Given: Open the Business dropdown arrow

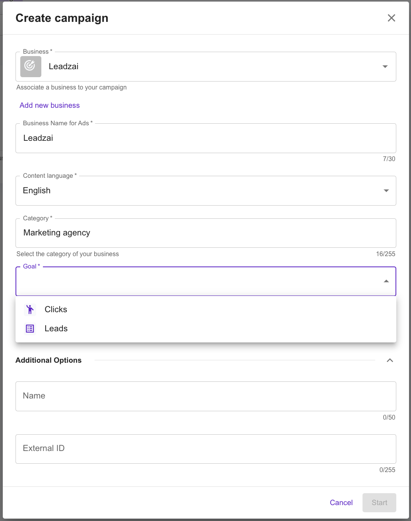Looking at the screenshot, I should click(385, 66).
